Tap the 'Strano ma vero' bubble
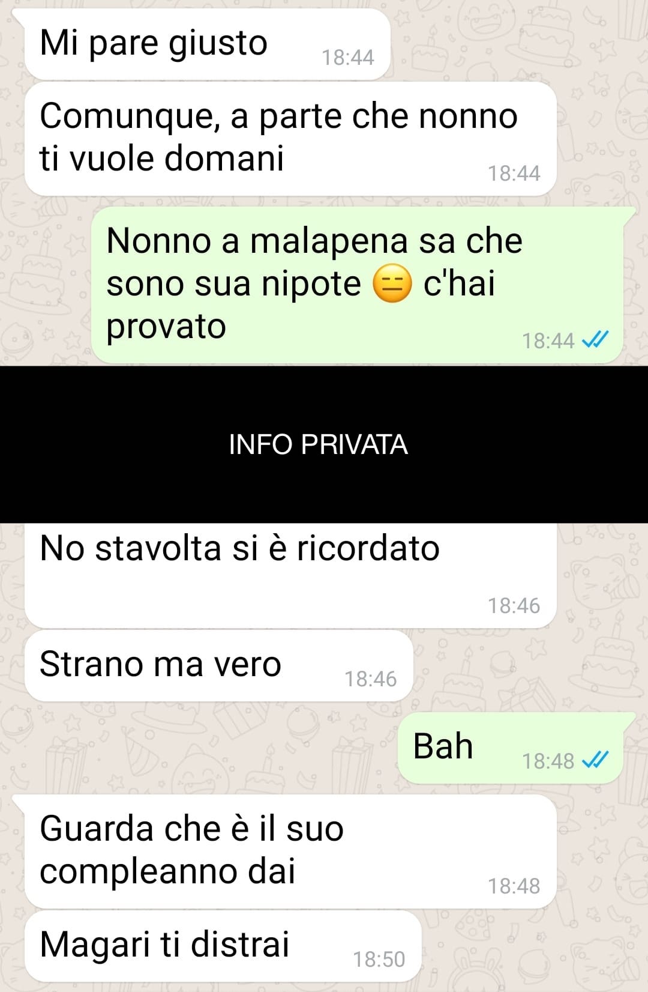648x992 pixels. pos(218,665)
